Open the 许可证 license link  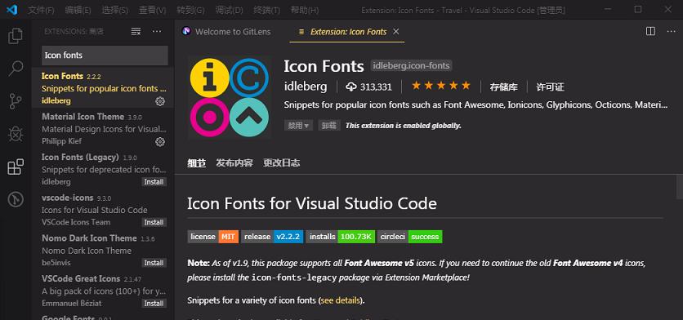(x=550, y=87)
